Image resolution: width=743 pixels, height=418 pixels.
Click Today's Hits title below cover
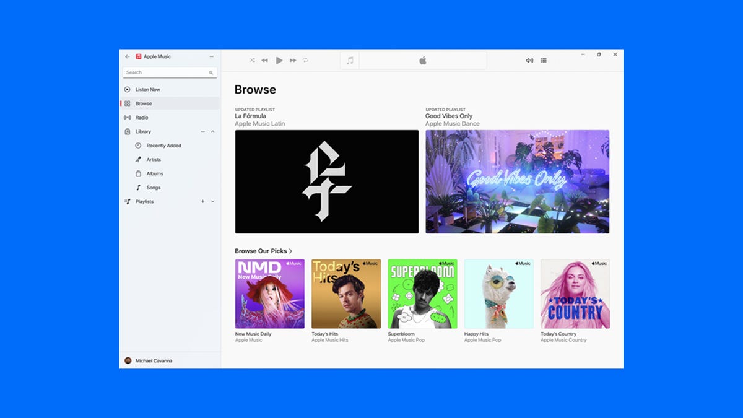324,334
